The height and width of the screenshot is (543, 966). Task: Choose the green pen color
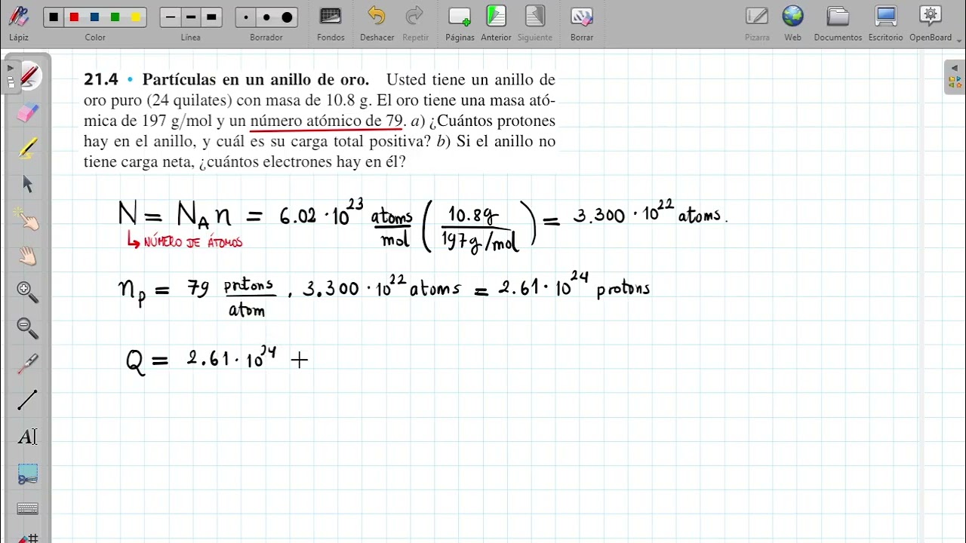click(x=115, y=17)
